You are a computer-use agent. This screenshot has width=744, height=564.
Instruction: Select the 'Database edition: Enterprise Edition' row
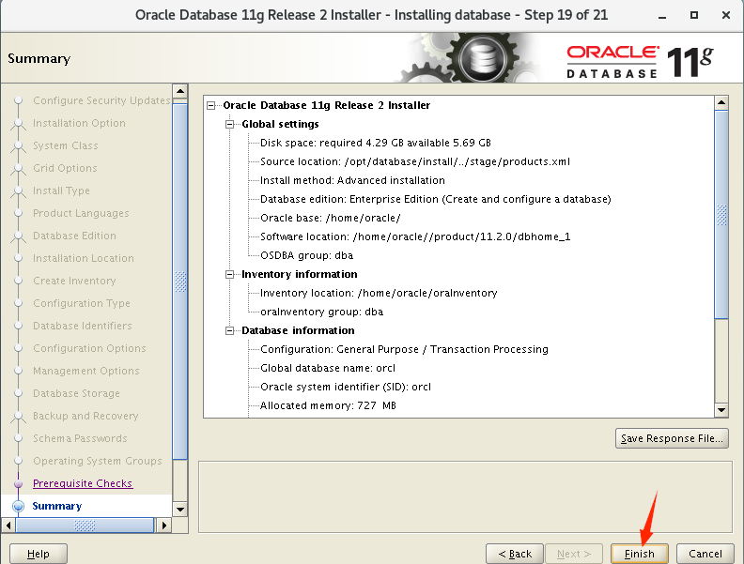[x=436, y=199]
